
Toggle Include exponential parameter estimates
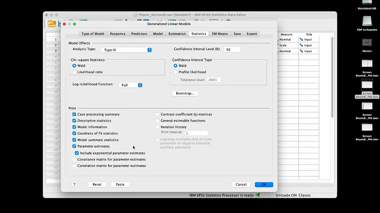pyautogui.click(x=77, y=153)
